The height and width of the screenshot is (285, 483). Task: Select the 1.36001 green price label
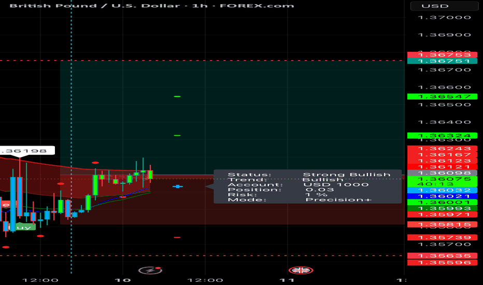pyautogui.click(x=443, y=203)
